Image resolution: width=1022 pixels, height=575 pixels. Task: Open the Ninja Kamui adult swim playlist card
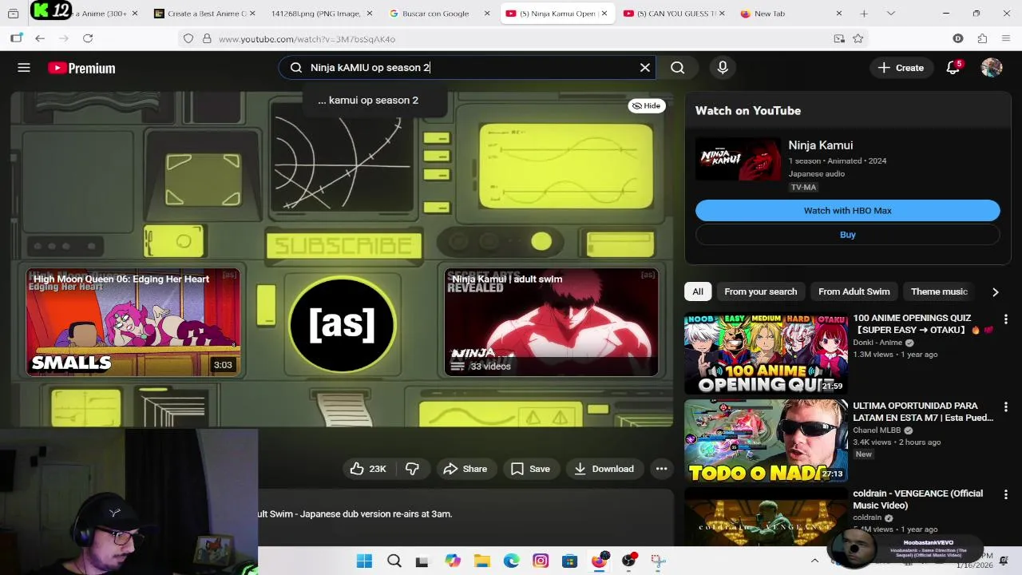[x=552, y=323]
